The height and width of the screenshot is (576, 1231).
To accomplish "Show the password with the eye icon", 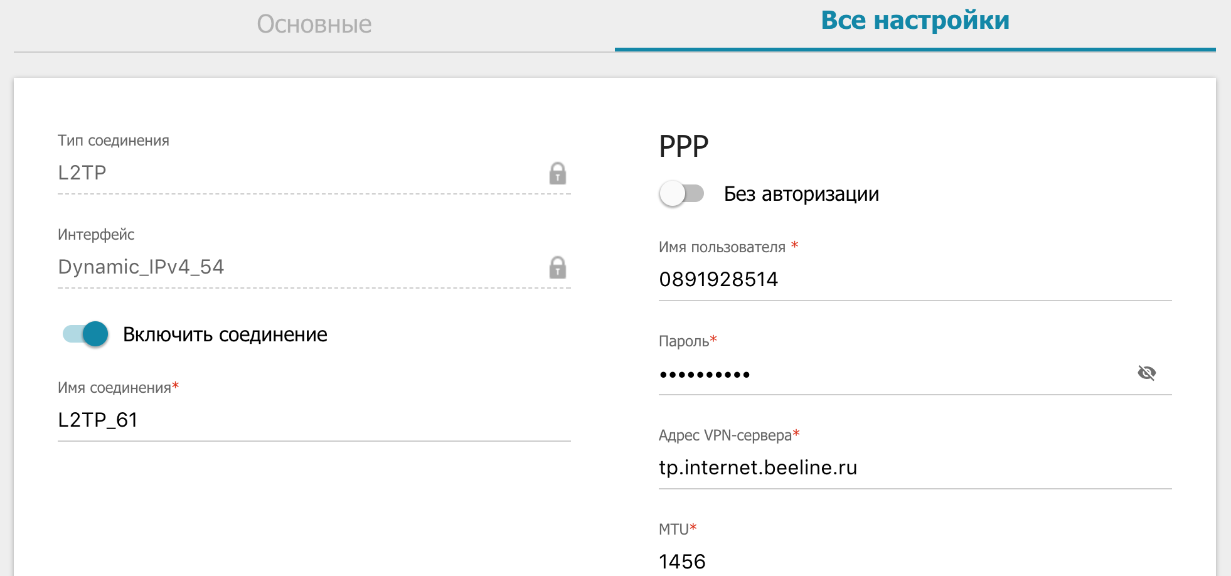I will pos(1146,373).
